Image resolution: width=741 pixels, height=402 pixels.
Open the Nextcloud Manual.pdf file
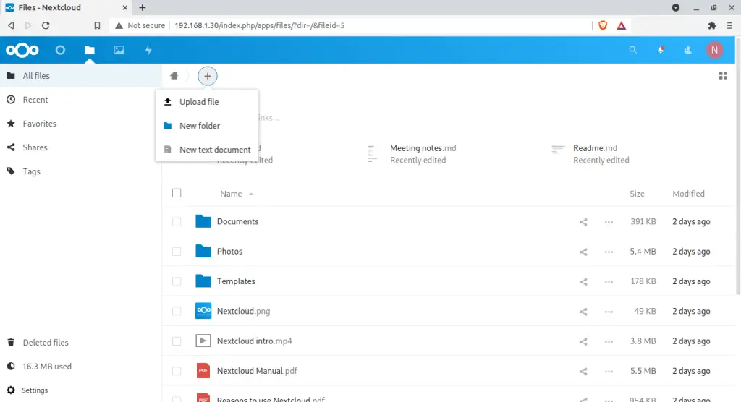(257, 371)
